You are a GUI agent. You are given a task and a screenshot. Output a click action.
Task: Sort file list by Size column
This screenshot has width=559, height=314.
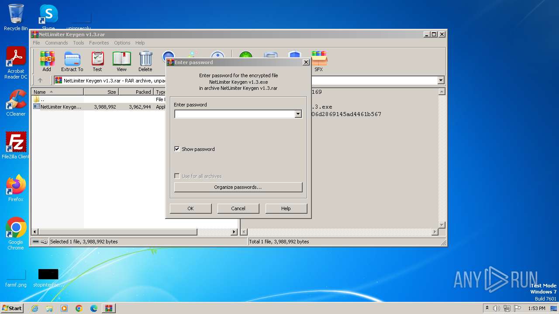(x=101, y=92)
